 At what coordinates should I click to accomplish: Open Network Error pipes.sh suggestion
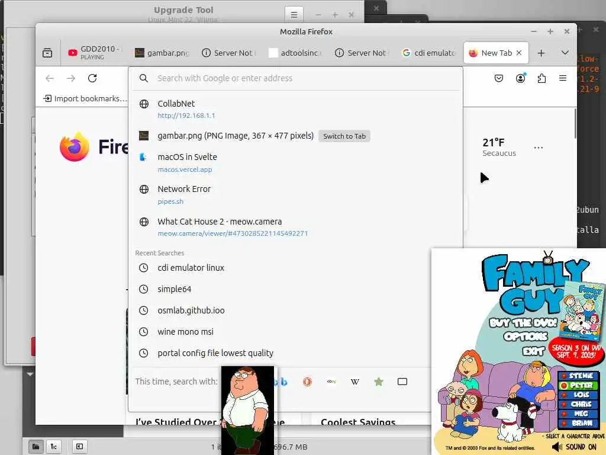click(296, 194)
